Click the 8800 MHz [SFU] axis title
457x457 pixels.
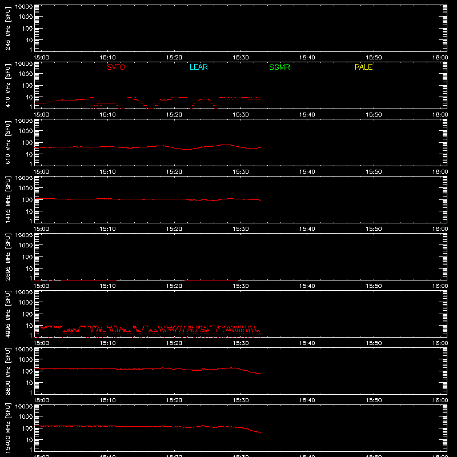coord(7,371)
